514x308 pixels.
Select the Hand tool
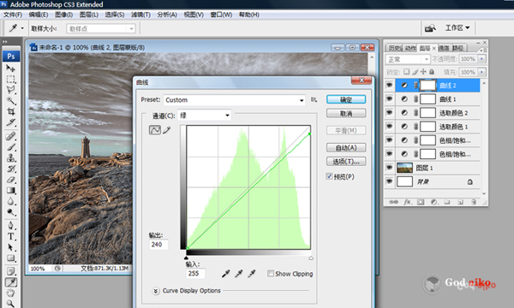coord(10,293)
